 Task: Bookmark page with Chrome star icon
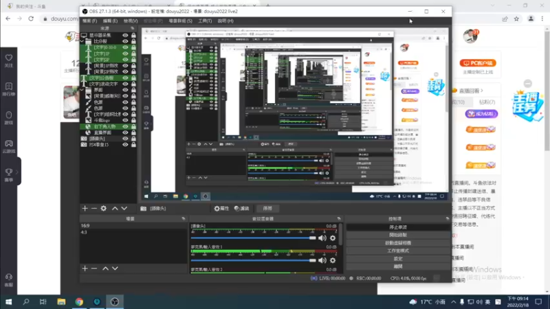516,19
